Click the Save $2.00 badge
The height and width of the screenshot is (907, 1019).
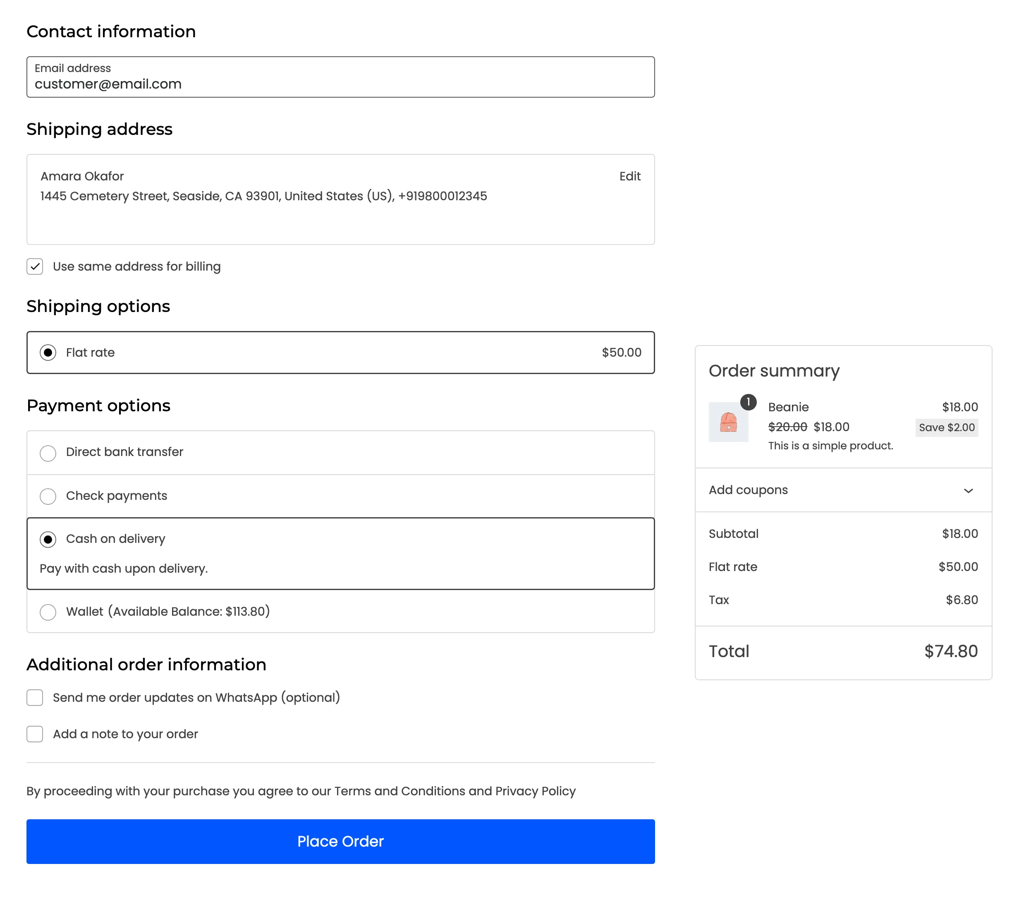pos(947,427)
